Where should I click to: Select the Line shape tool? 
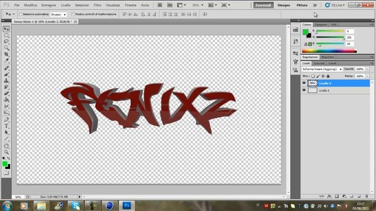click(x=6, y=139)
